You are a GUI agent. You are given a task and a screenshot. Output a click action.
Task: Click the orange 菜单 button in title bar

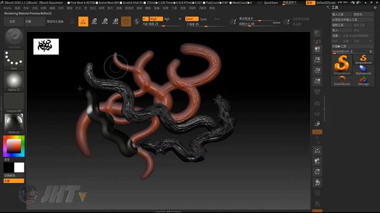(310, 2)
